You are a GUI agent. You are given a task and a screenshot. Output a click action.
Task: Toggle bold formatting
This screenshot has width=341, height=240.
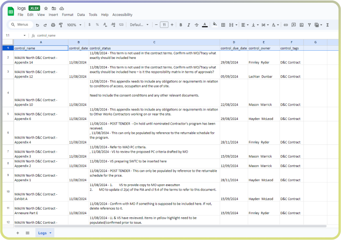(x=181, y=25)
